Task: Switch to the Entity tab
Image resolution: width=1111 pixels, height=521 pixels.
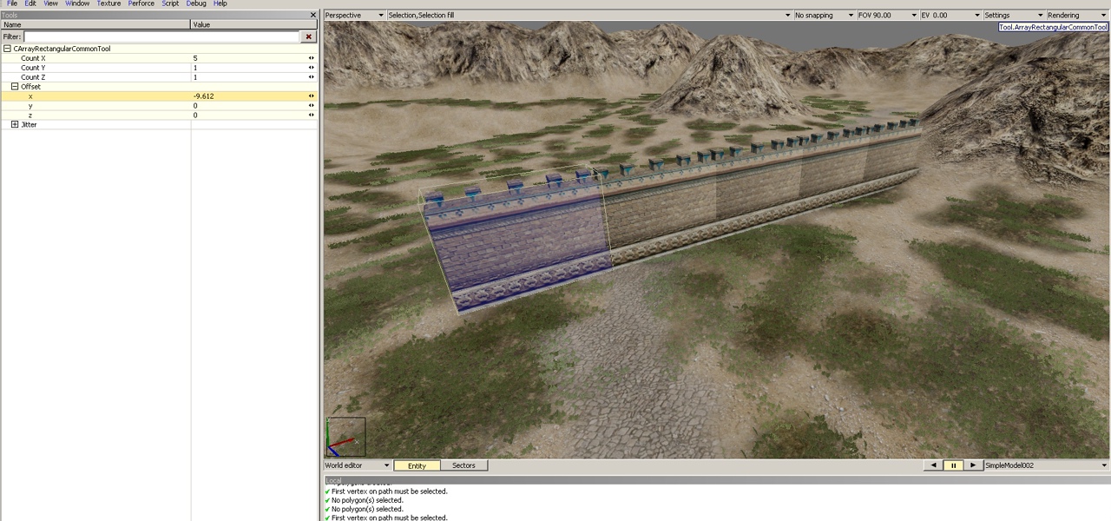Action: click(x=417, y=465)
